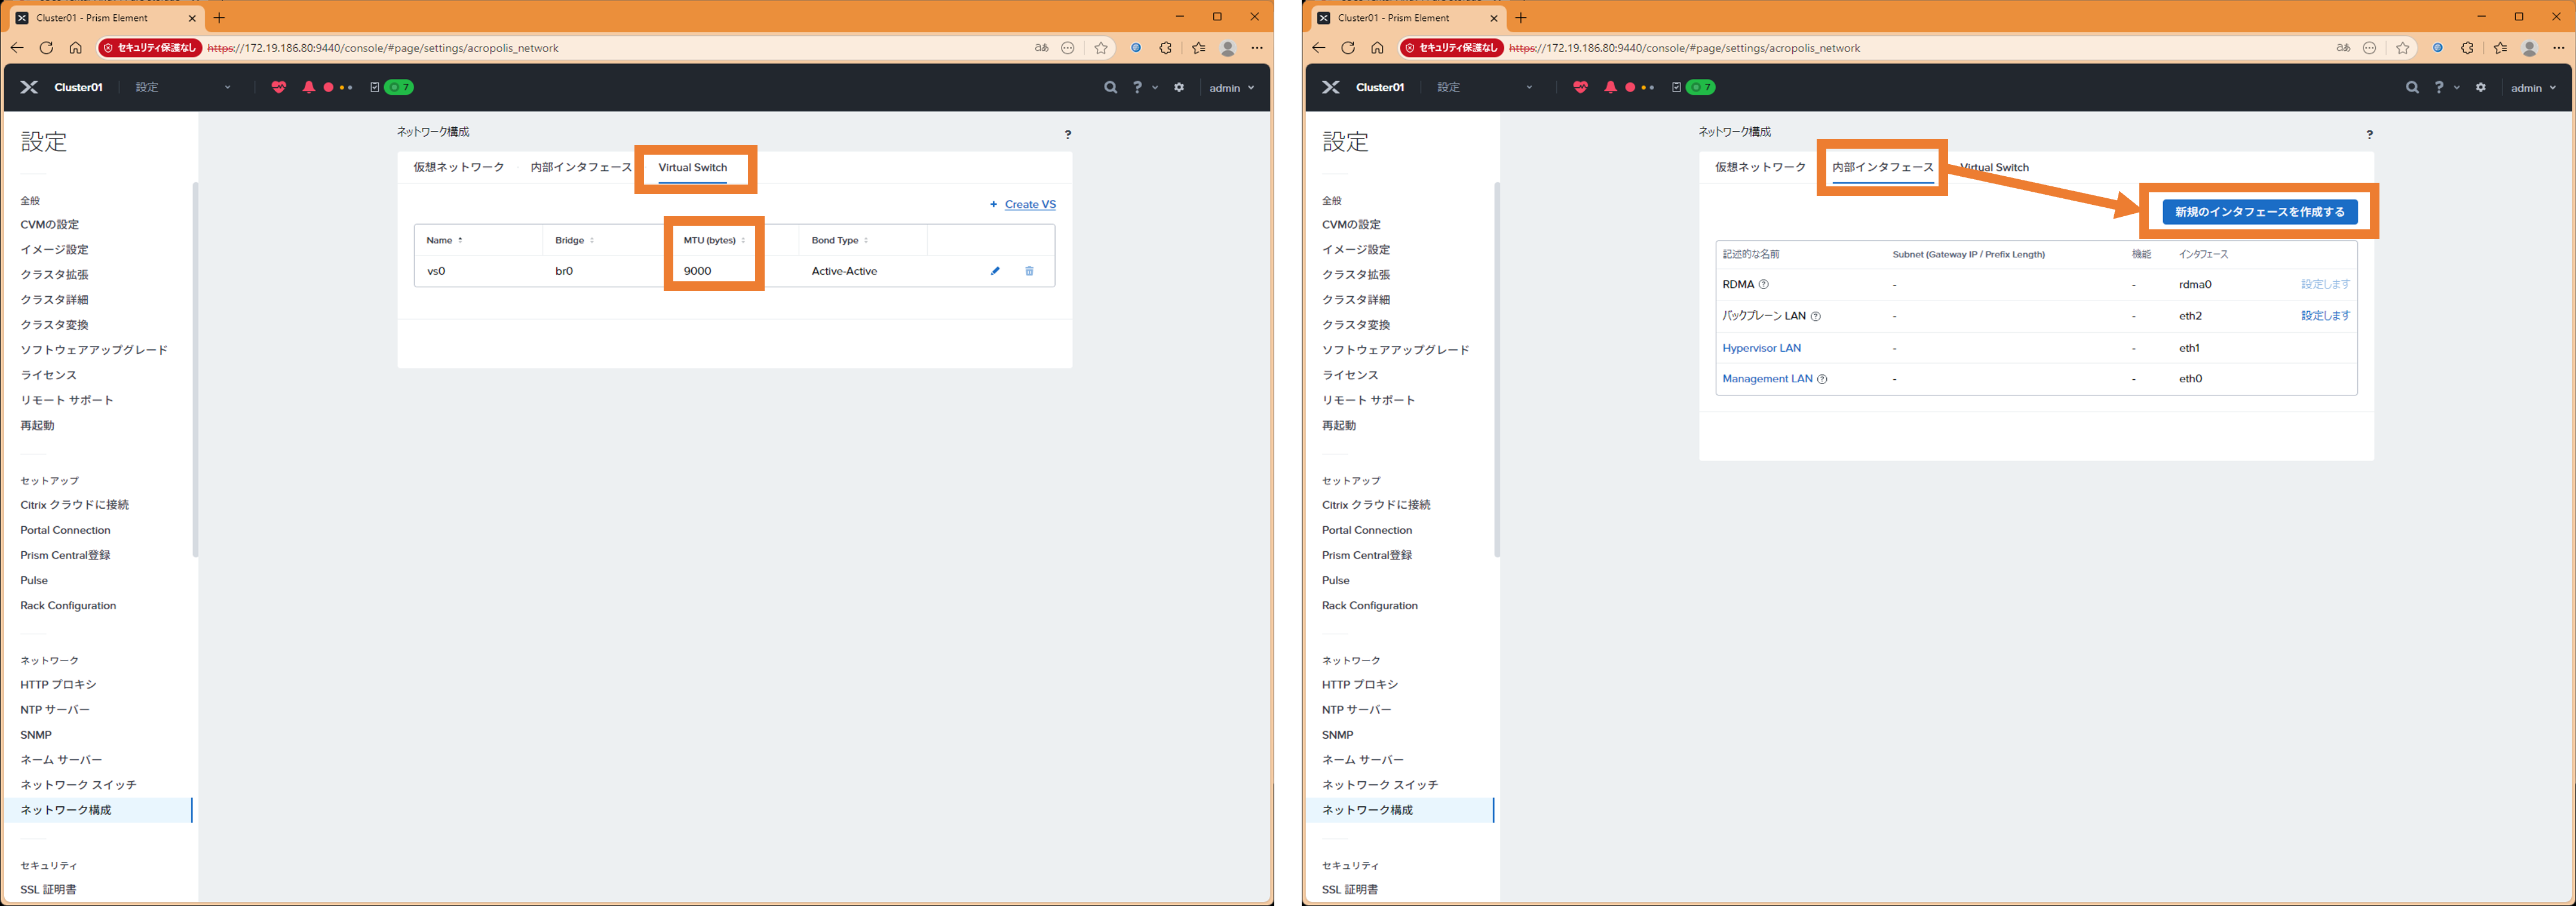2576x906 pixels.
Task: Click the left settings sidebar scrollbar
Action: tap(195, 370)
